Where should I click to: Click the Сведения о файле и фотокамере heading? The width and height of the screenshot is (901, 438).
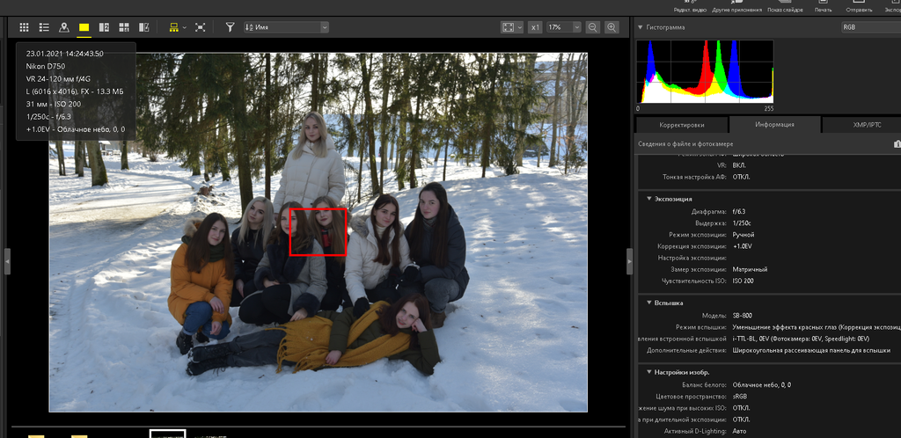click(x=685, y=143)
